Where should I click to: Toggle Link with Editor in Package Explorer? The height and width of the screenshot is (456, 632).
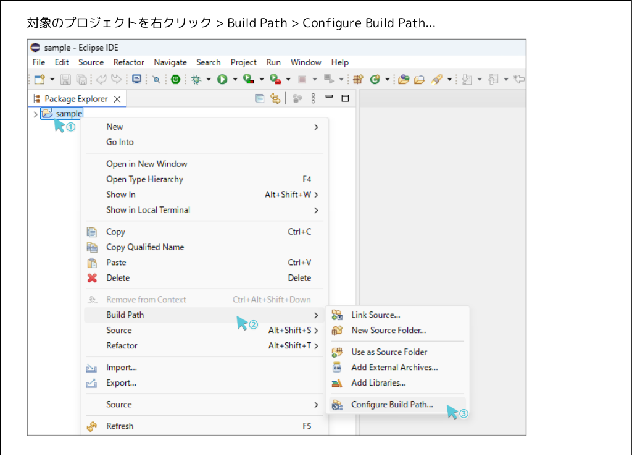tap(275, 98)
